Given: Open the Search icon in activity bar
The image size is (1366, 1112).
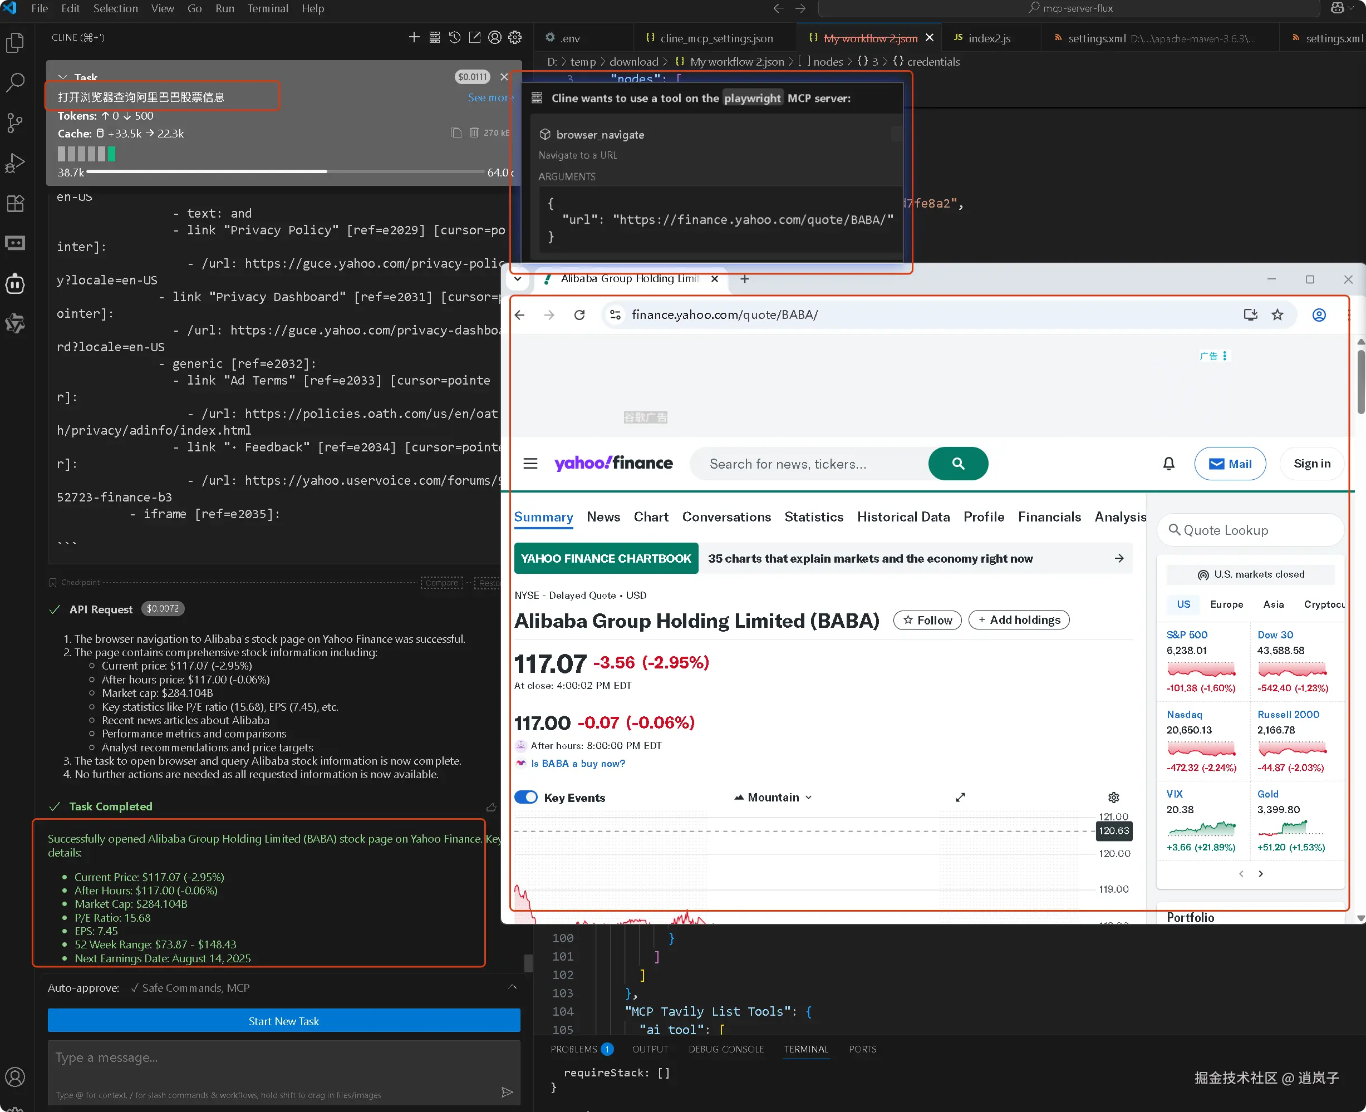Looking at the screenshot, I should [x=14, y=82].
